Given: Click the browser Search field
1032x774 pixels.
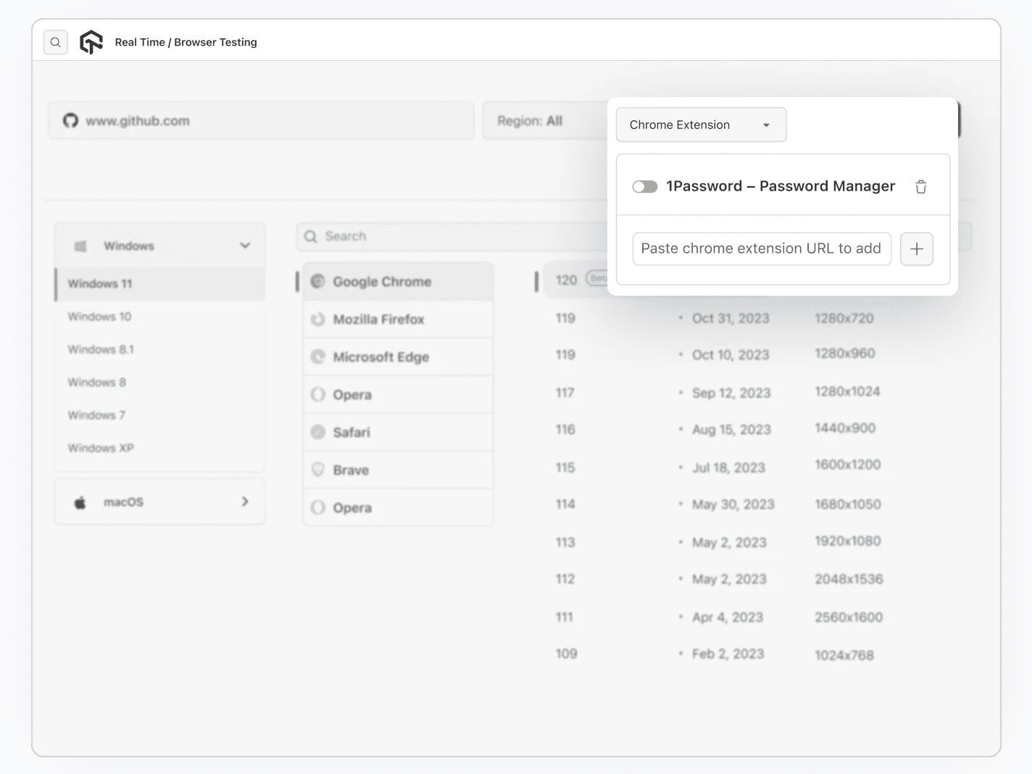Looking at the screenshot, I should pos(451,236).
